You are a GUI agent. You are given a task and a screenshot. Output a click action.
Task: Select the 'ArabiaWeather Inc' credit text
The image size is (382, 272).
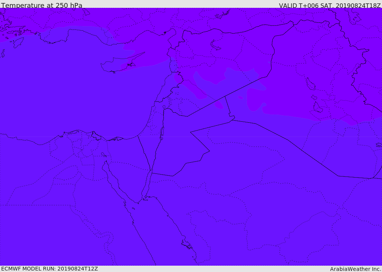(x=355, y=269)
